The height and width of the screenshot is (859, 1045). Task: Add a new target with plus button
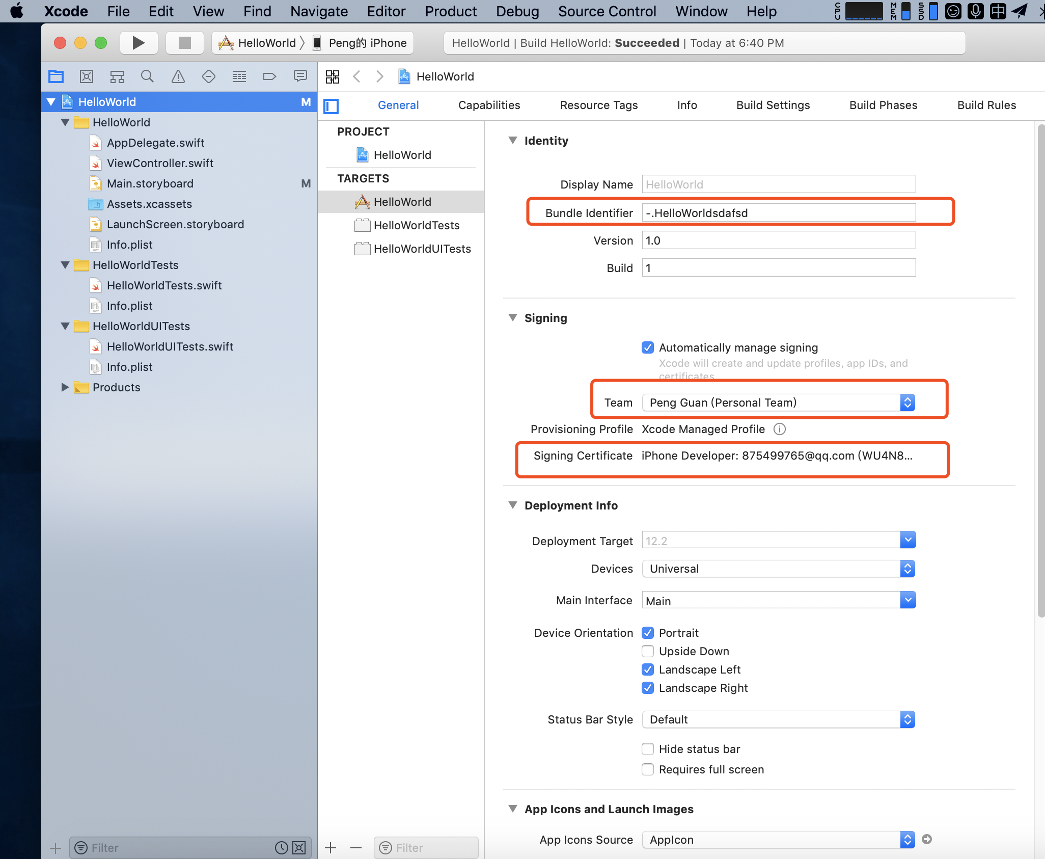click(x=331, y=848)
